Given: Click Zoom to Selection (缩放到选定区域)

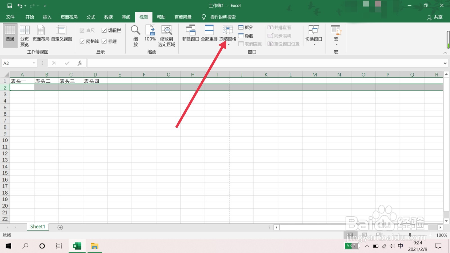Looking at the screenshot, I should [166, 35].
